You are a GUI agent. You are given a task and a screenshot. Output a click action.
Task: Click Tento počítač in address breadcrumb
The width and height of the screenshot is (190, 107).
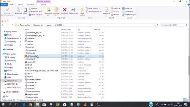point(25,25)
